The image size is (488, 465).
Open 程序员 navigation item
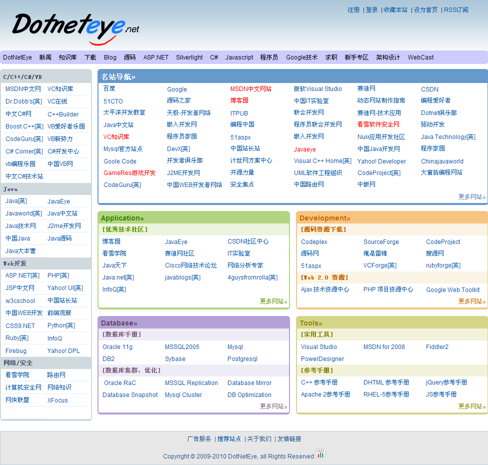coord(269,57)
